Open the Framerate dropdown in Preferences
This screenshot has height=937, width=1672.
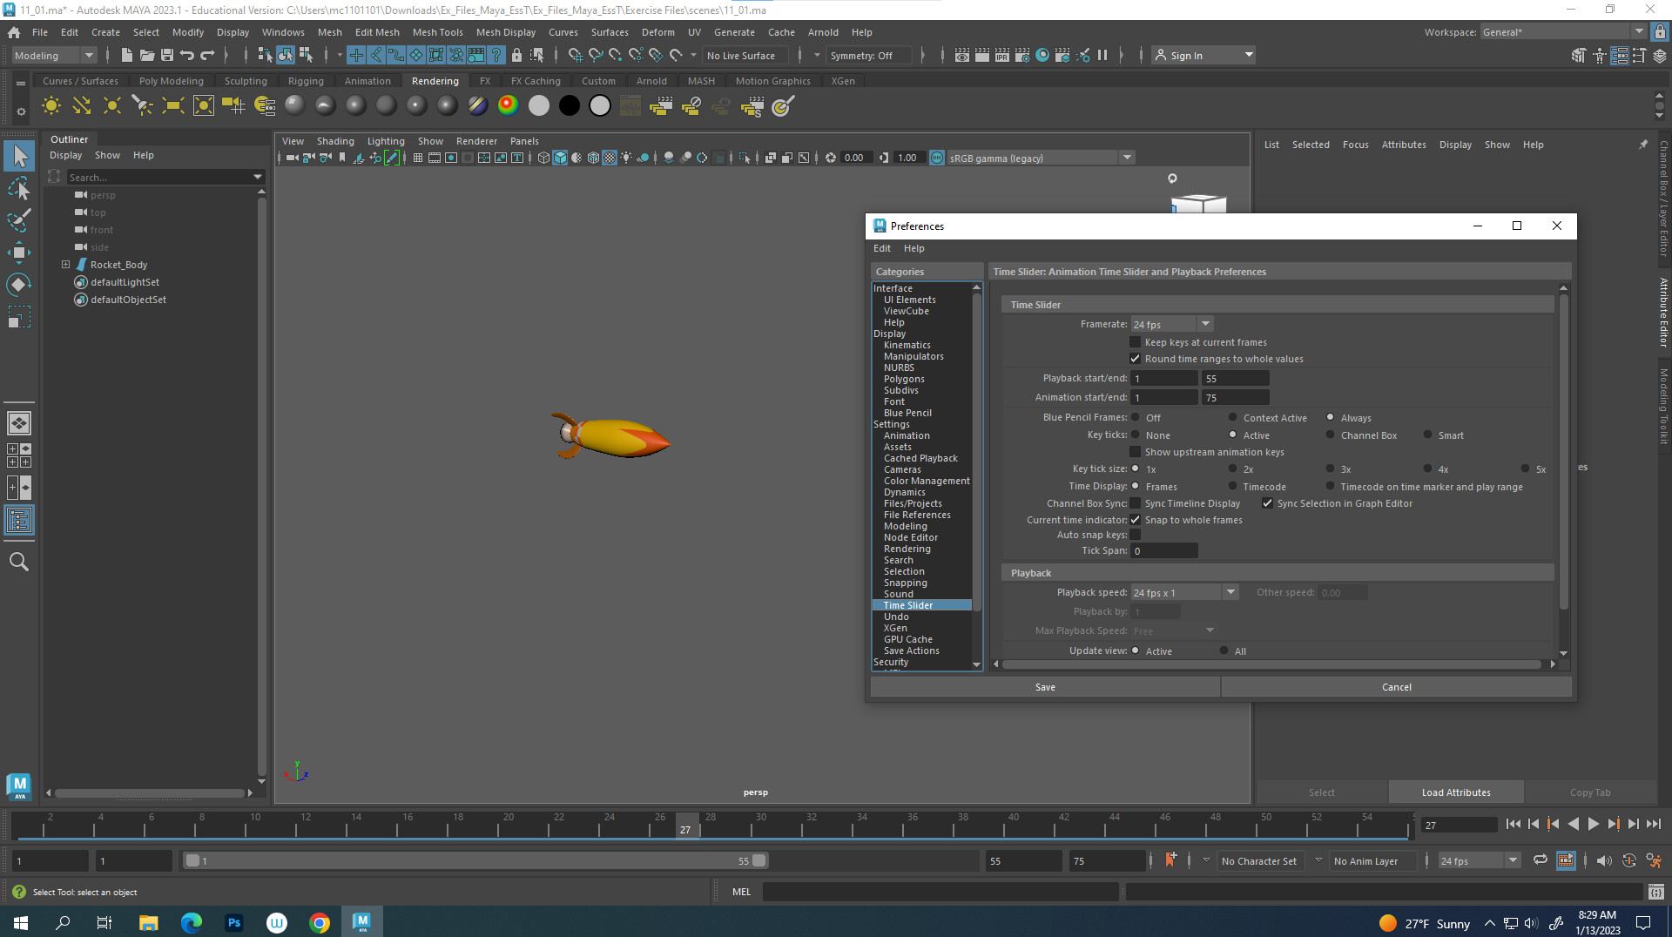click(x=1205, y=324)
